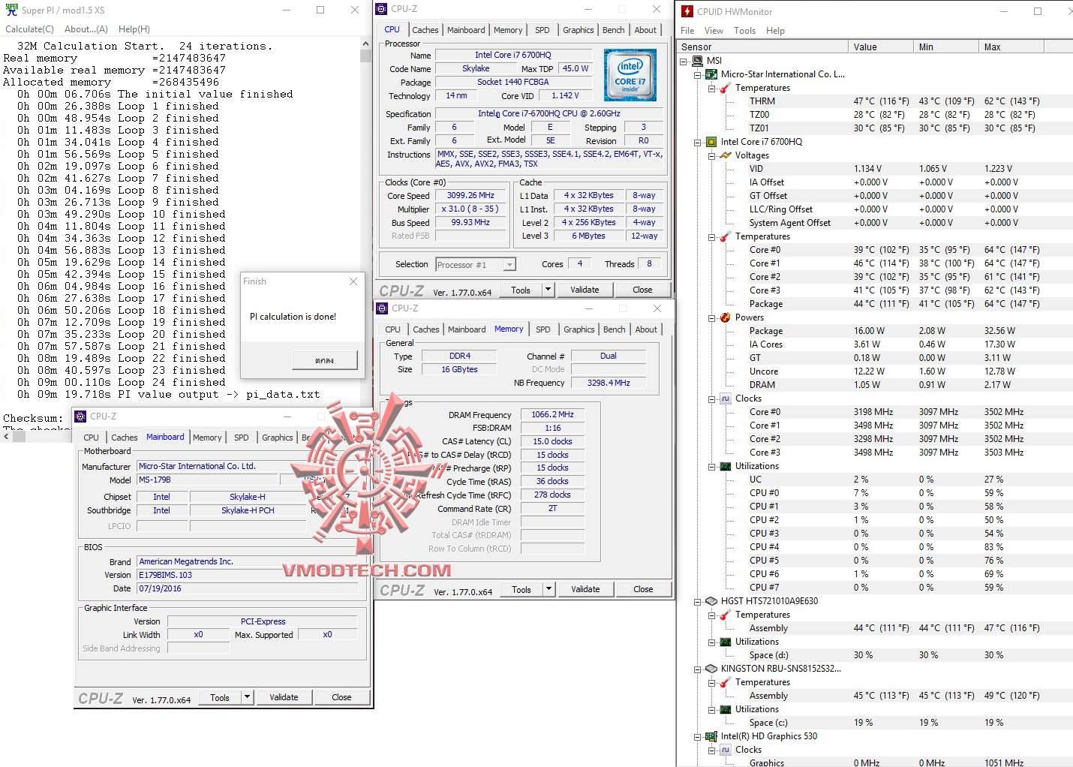Click the HGST HTS721010A9E630 drive icon
1073x767 pixels.
(x=711, y=601)
